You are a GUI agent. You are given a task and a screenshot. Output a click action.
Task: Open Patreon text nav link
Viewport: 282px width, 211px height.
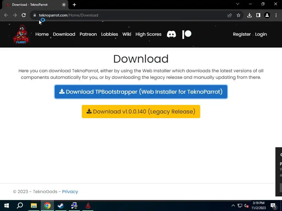pos(88,34)
